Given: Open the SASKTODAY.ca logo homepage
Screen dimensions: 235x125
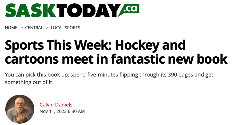Looking at the screenshot, I should coord(72,10).
